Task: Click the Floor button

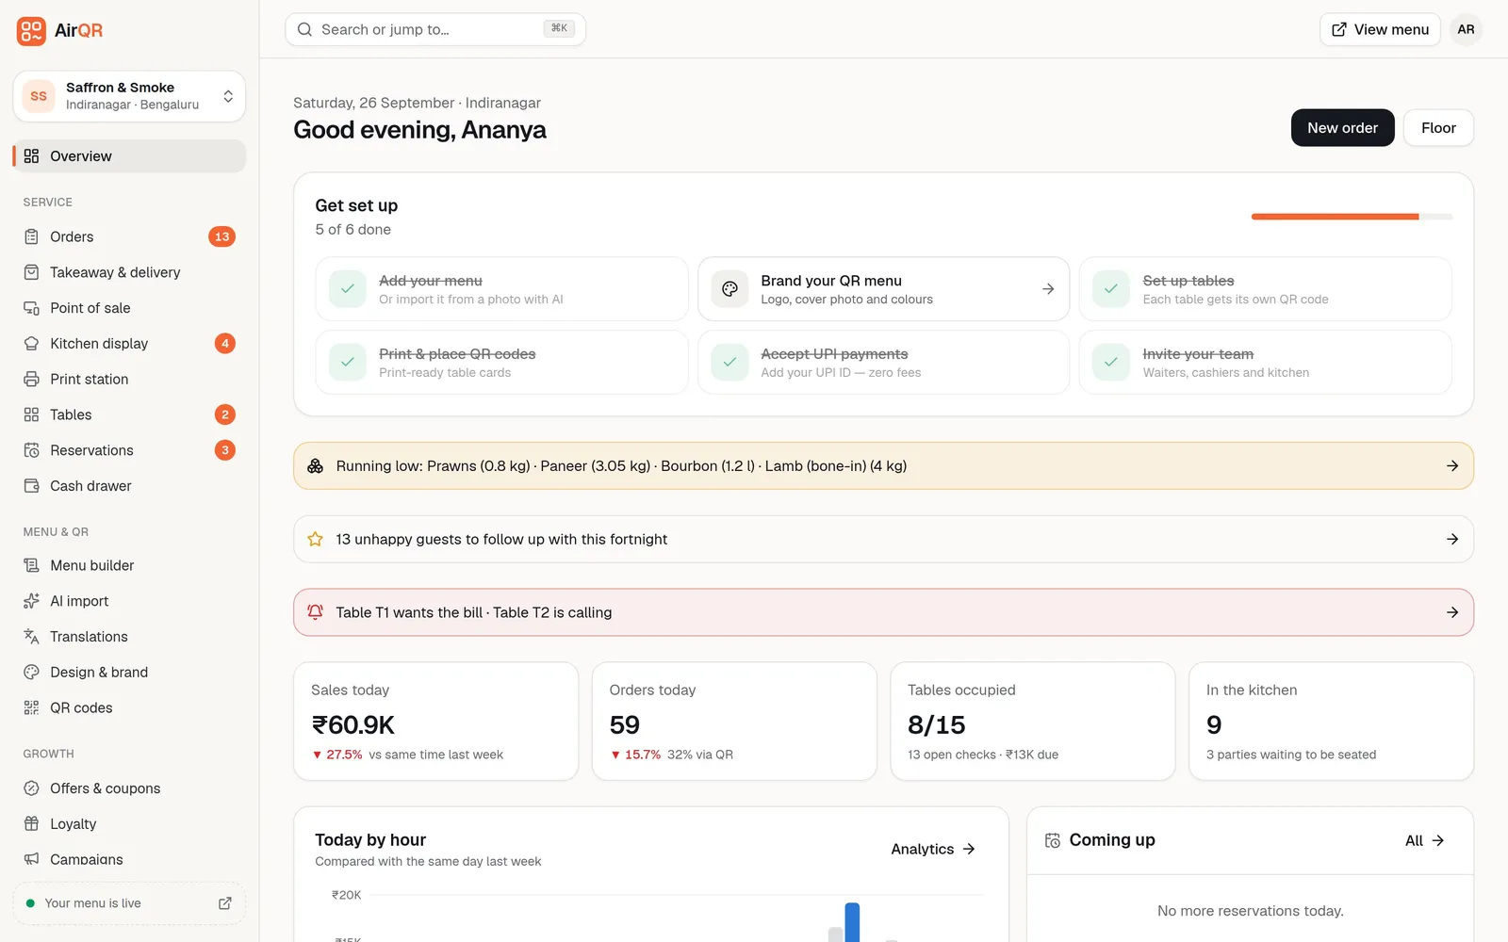Action: coord(1438,128)
